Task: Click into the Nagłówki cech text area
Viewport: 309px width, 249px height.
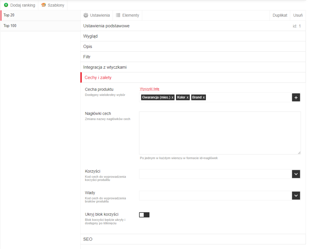Action: (x=220, y=133)
